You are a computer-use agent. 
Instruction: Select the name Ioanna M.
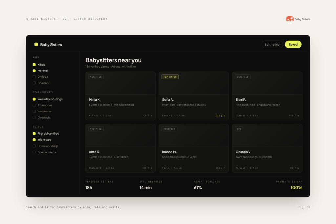coord(169,152)
